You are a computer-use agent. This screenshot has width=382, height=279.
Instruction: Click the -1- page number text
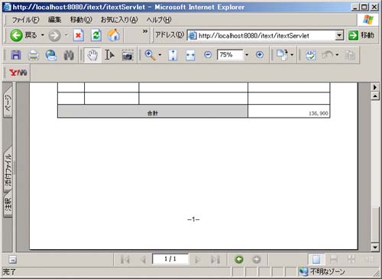coord(193,219)
